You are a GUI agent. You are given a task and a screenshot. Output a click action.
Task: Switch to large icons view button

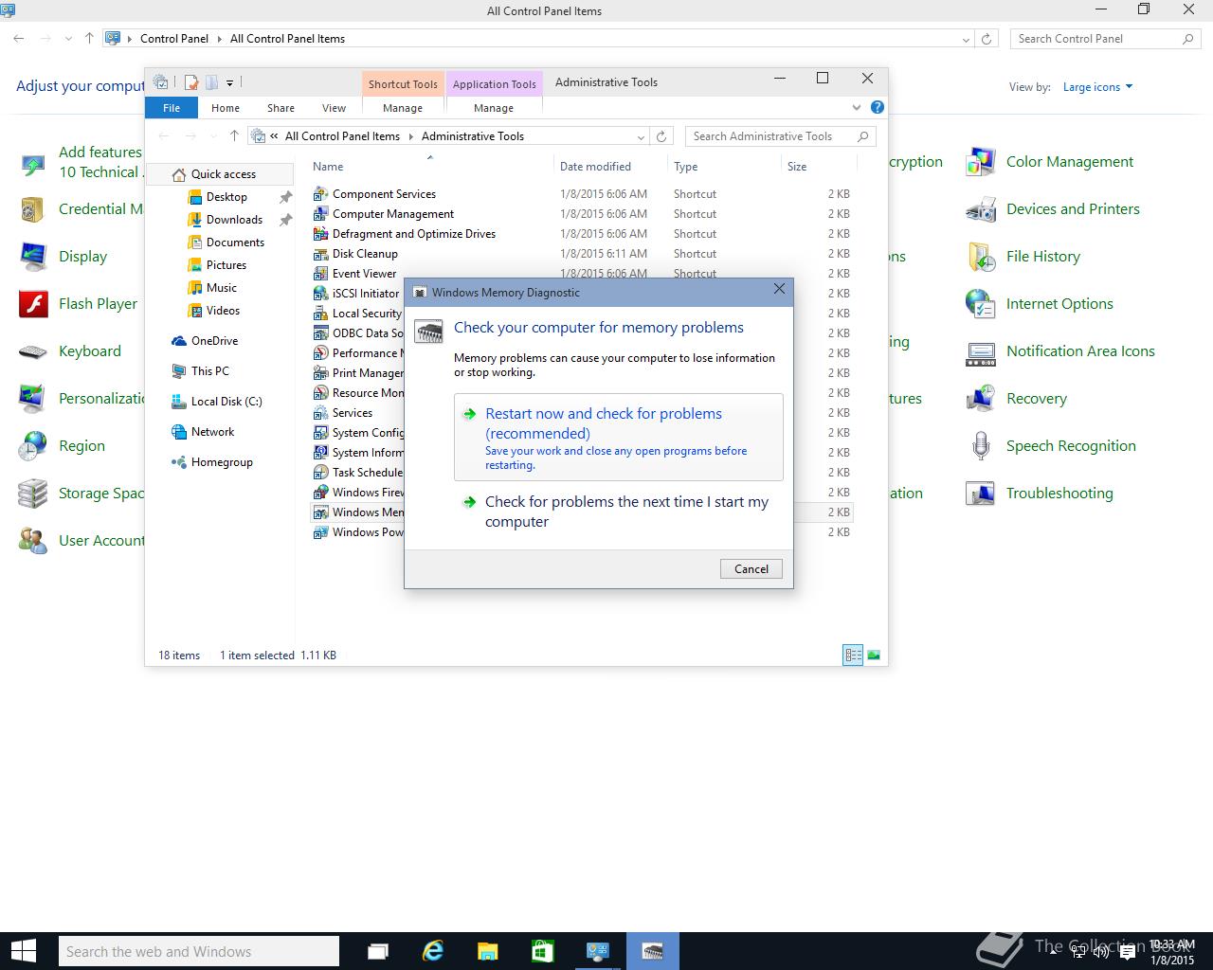pyautogui.click(x=874, y=655)
